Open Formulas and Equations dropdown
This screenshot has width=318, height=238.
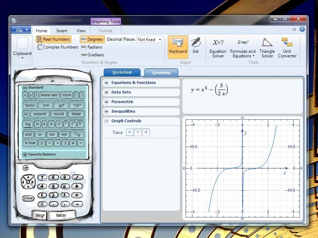(x=243, y=48)
